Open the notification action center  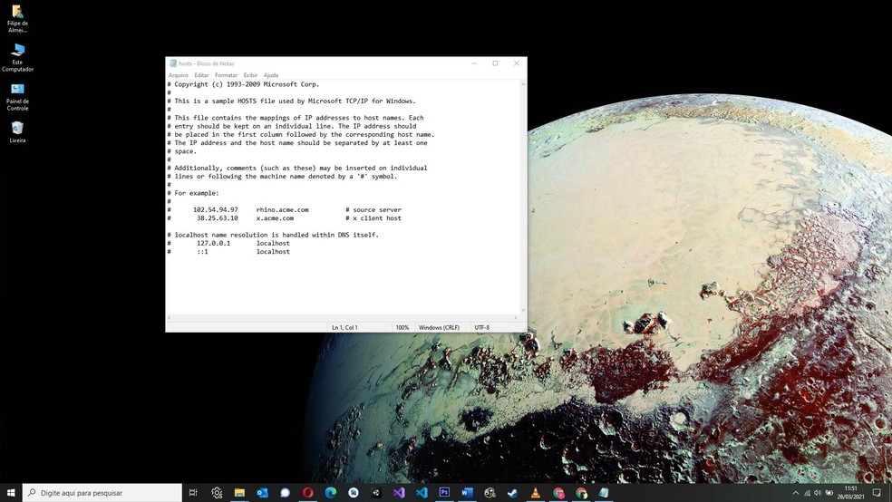pos(877,493)
